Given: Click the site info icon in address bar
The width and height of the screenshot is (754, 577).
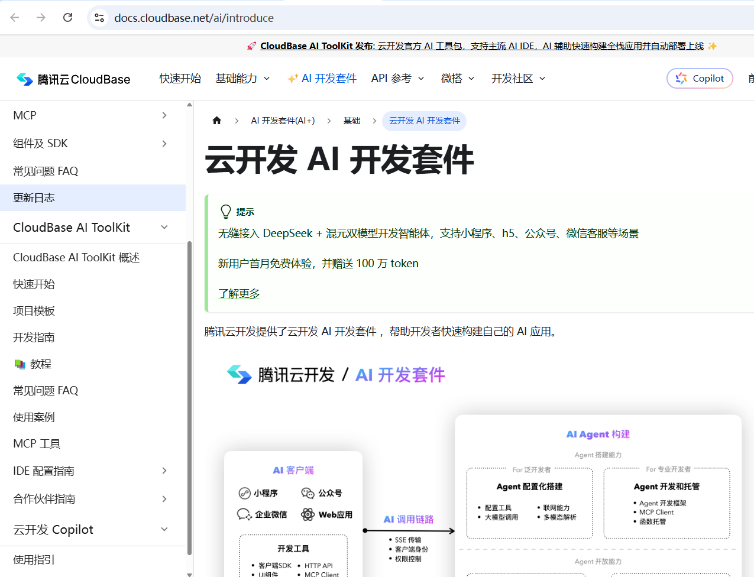Looking at the screenshot, I should pyautogui.click(x=99, y=18).
